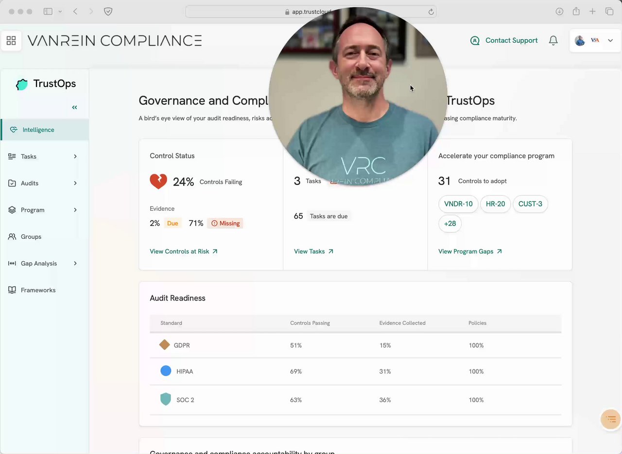
Task: Click the VNDR-10 control chip
Action: pos(458,204)
